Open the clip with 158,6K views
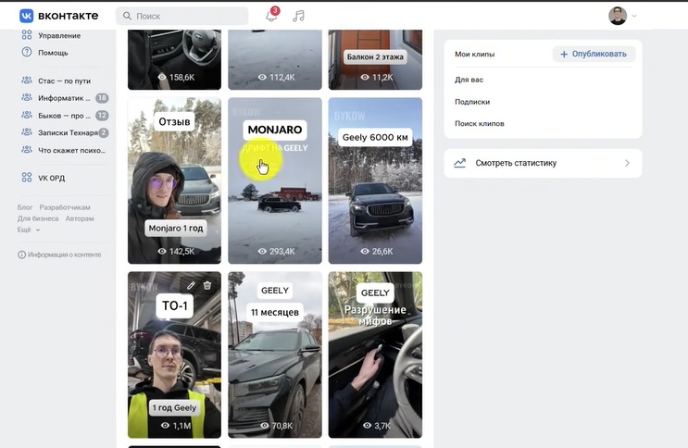The height and width of the screenshot is (448, 688). pyautogui.click(x=174, y=59)
